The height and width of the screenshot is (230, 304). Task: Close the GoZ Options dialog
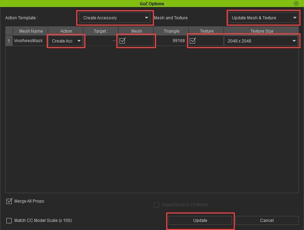[x=296, y=4]
